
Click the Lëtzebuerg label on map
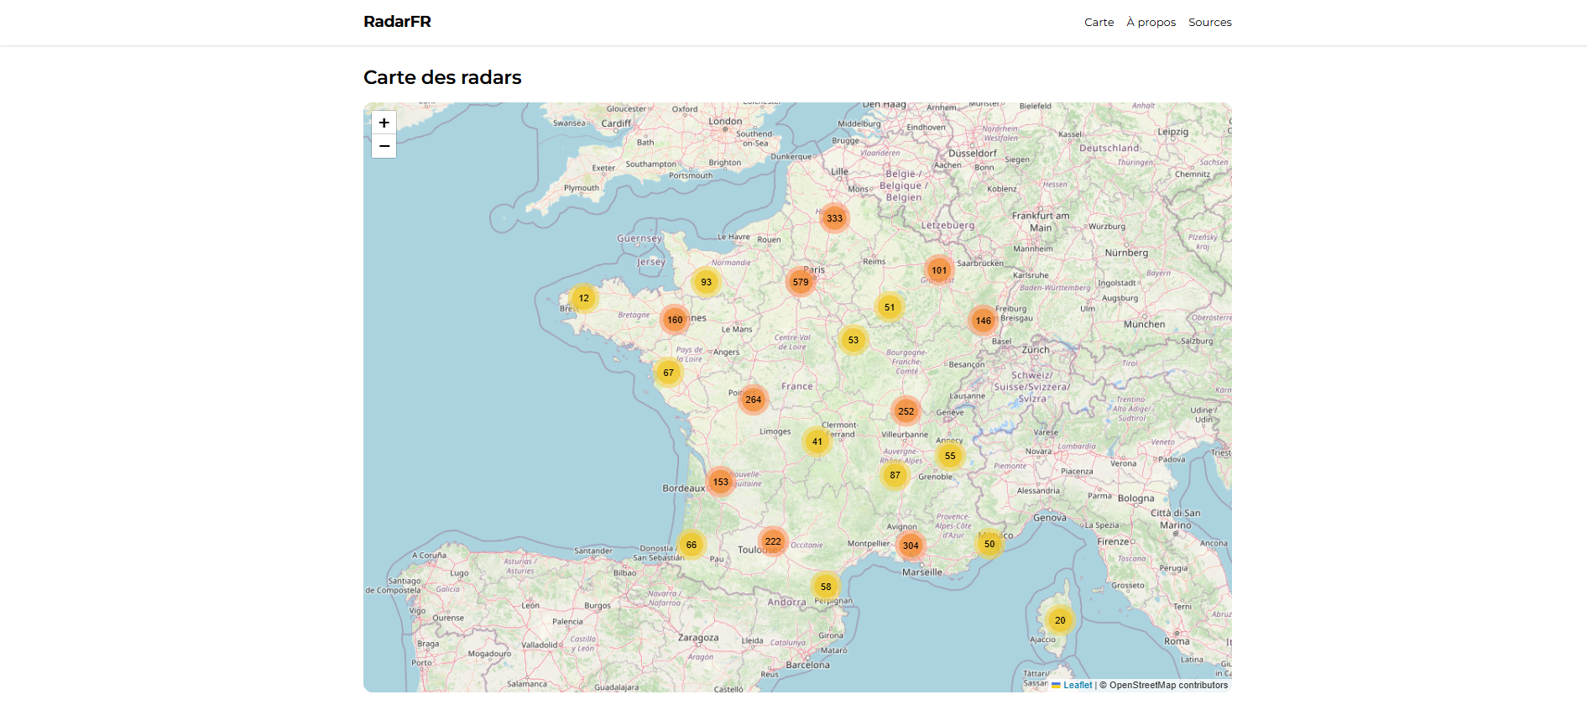tap(948, 225)
